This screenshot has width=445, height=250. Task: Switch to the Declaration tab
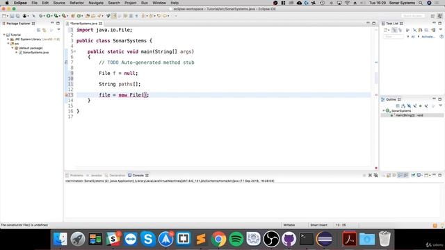click(x=115, y=176)
